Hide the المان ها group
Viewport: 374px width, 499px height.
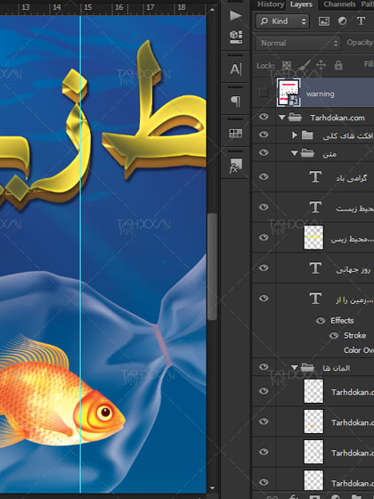[x=264, y=366]
